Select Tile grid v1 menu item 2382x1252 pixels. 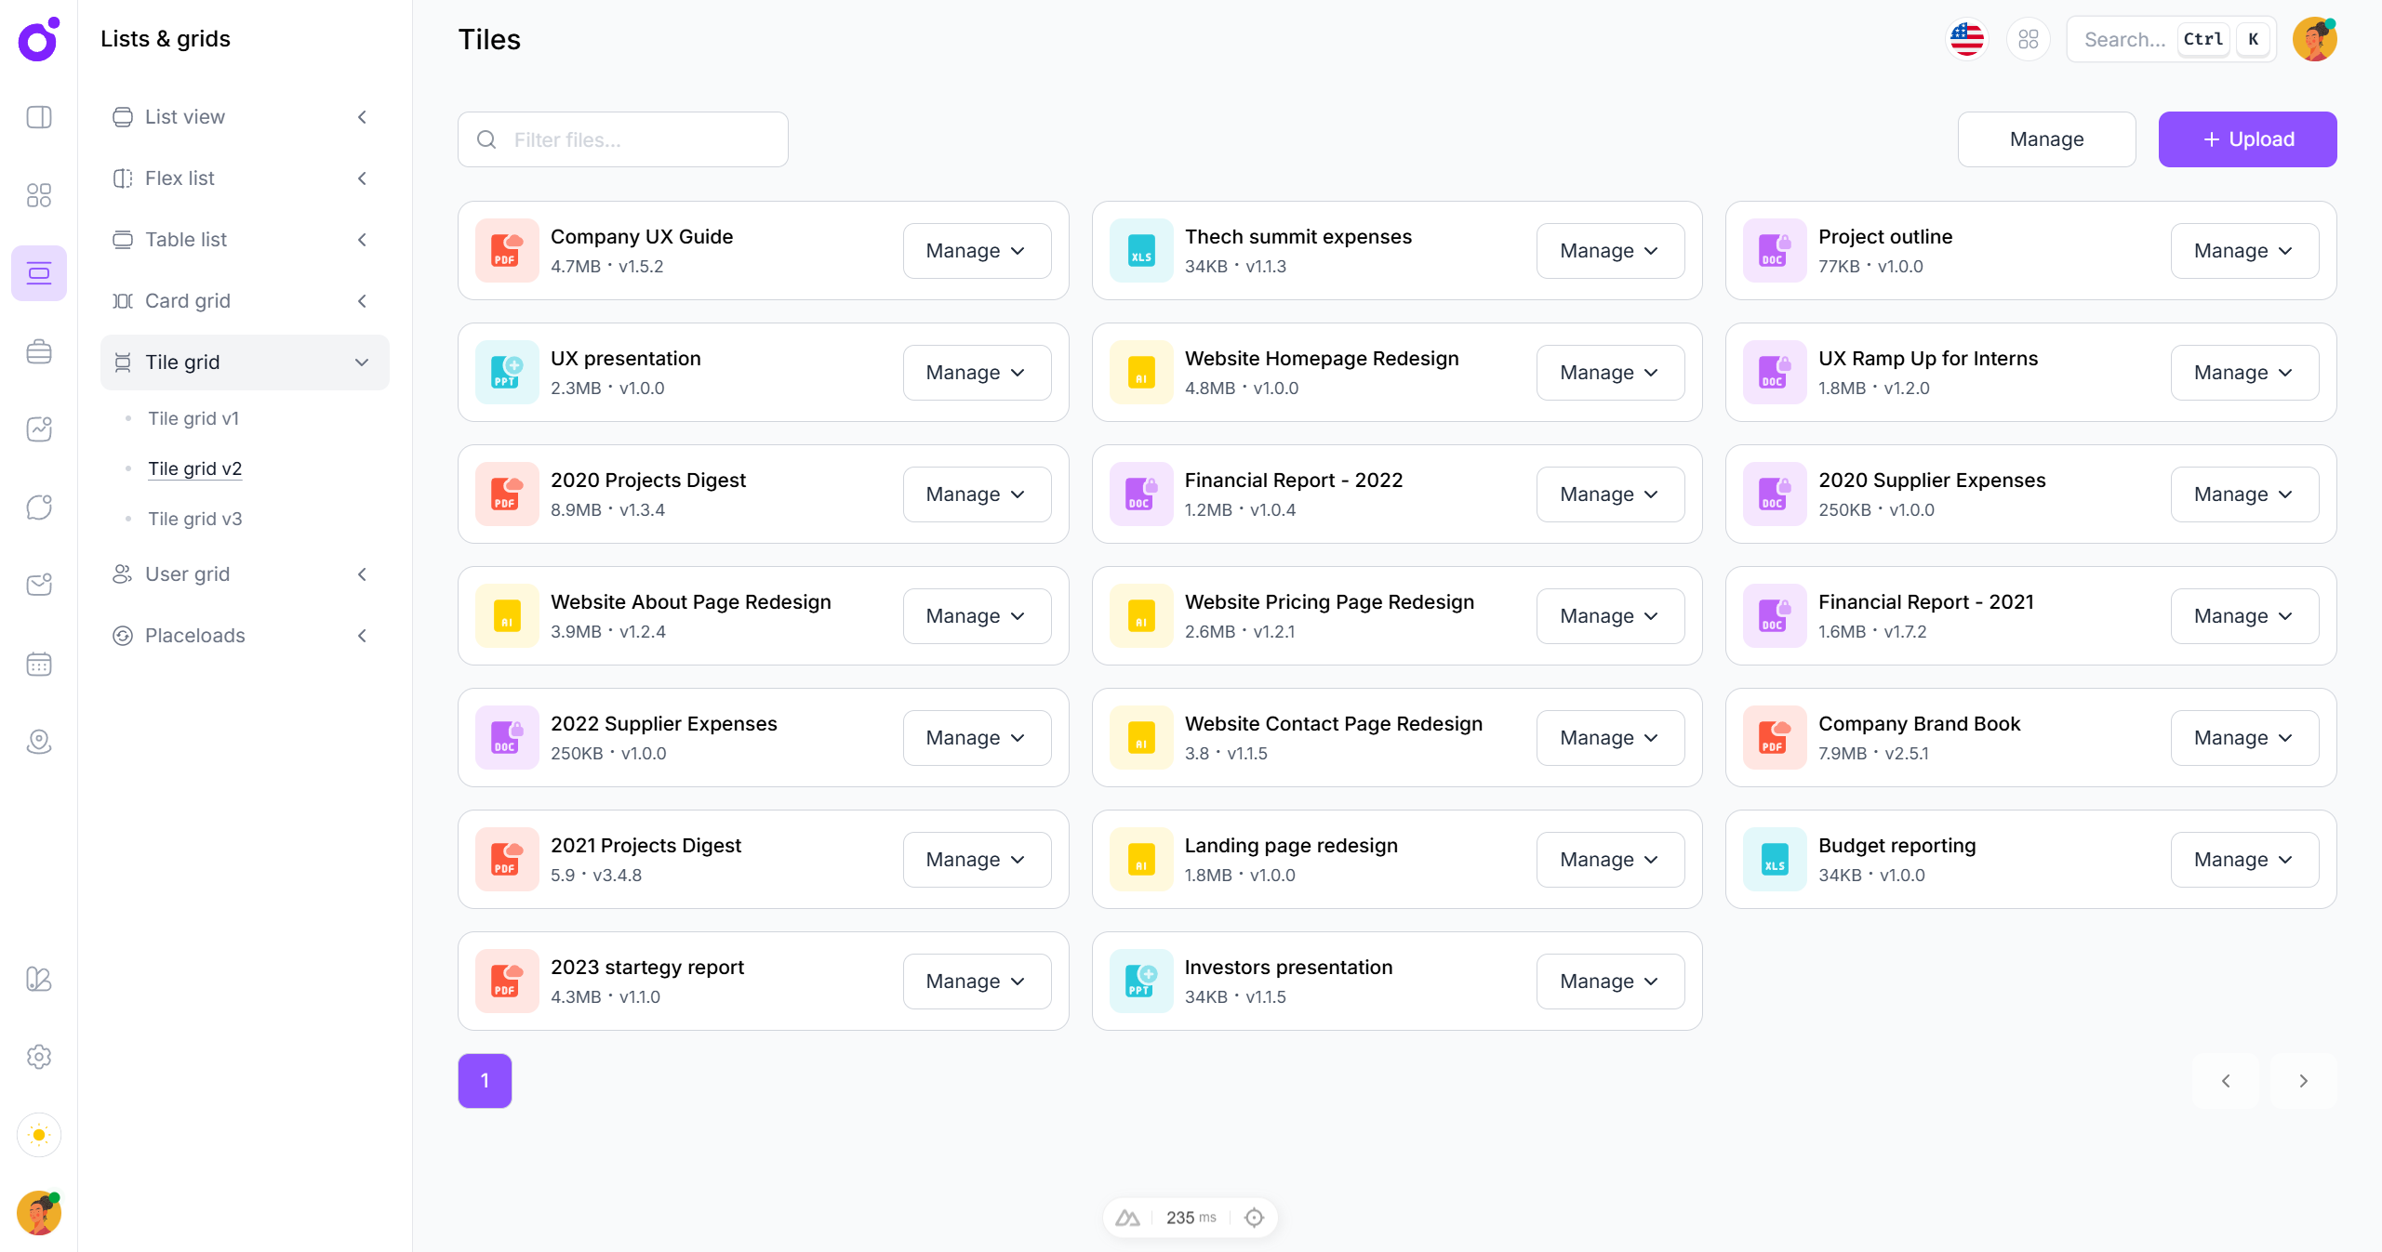tap(193, 418)
